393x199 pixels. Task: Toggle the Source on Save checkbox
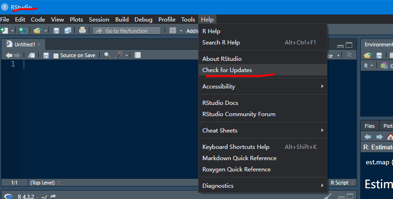point(56,55)
